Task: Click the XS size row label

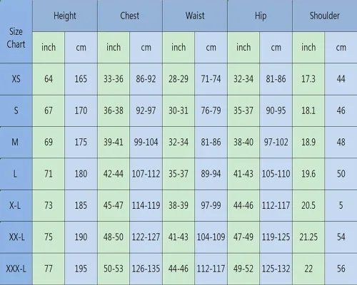Action: click(16, 79)
